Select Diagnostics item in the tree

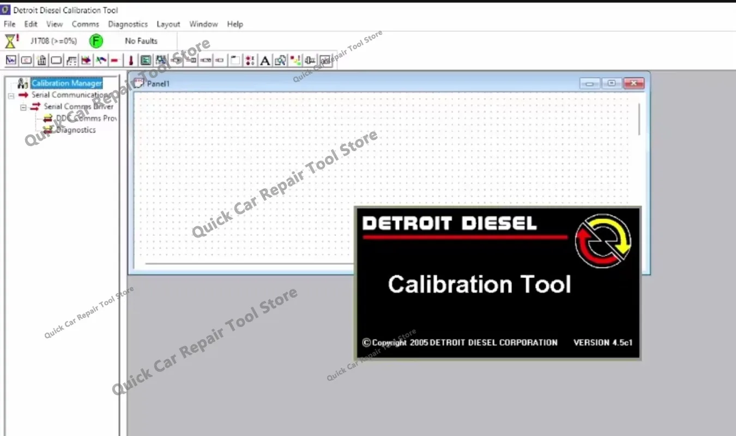coord(76,130)
